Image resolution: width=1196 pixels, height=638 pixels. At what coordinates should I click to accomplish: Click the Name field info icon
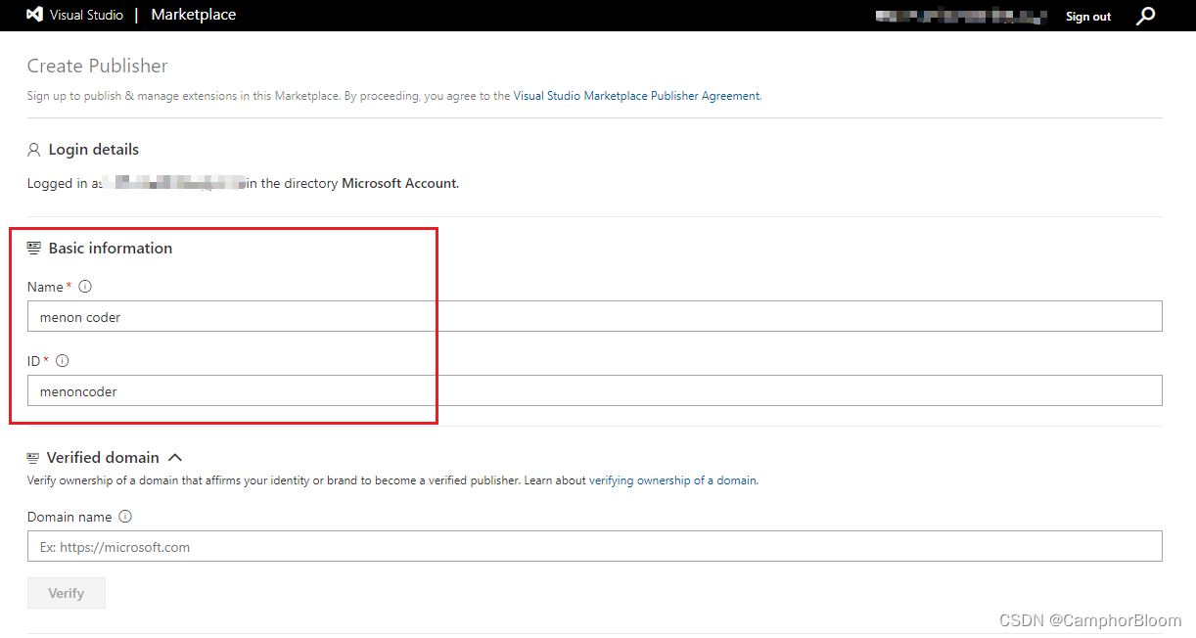pos(84,287)
